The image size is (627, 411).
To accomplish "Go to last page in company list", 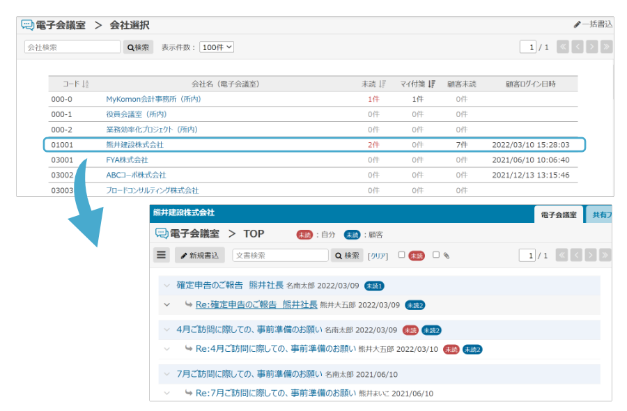I will [x=606, y=47].
